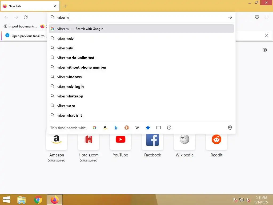
Task: Open File Explorer from the taskbar
Action: 21,200
